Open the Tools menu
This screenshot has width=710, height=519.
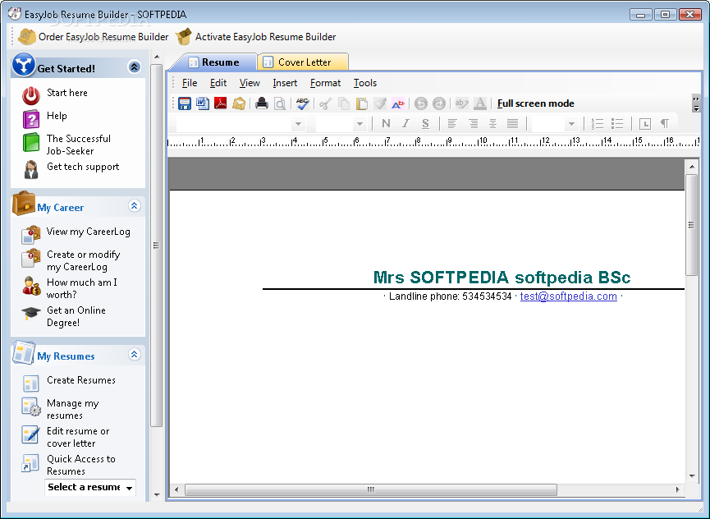(365, 83)
